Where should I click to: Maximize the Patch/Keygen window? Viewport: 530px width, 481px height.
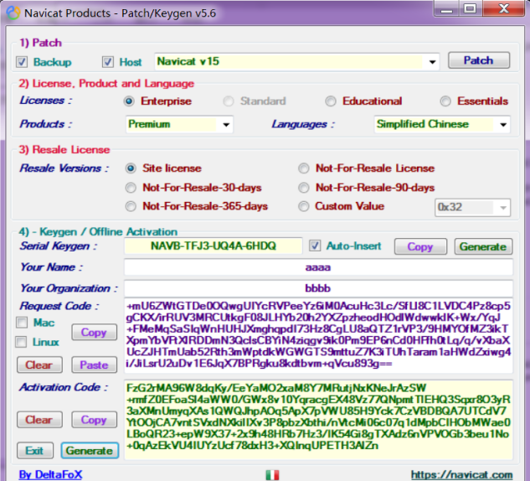[471, 8]
